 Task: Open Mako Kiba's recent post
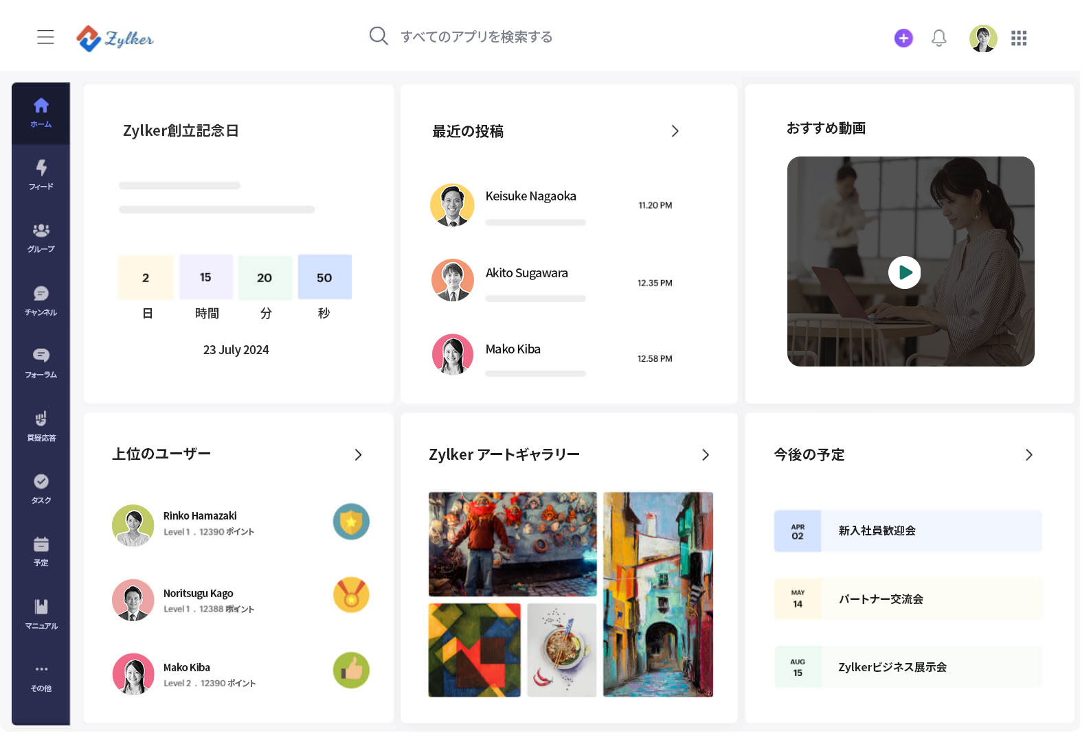[x=552, y=356]
